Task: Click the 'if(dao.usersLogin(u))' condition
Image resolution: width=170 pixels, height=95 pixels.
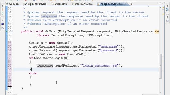Action: click(50, 58)
